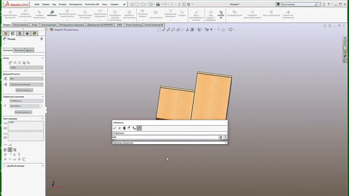Screen dimensions: 349x196
Task: Click the home icon in the top toolbar
Action: pyautogui.click(x=132, y=4)
